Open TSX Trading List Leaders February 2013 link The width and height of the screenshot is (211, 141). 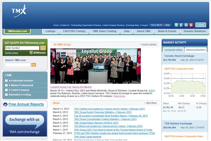pyautogui.click(x=109, y=109)
